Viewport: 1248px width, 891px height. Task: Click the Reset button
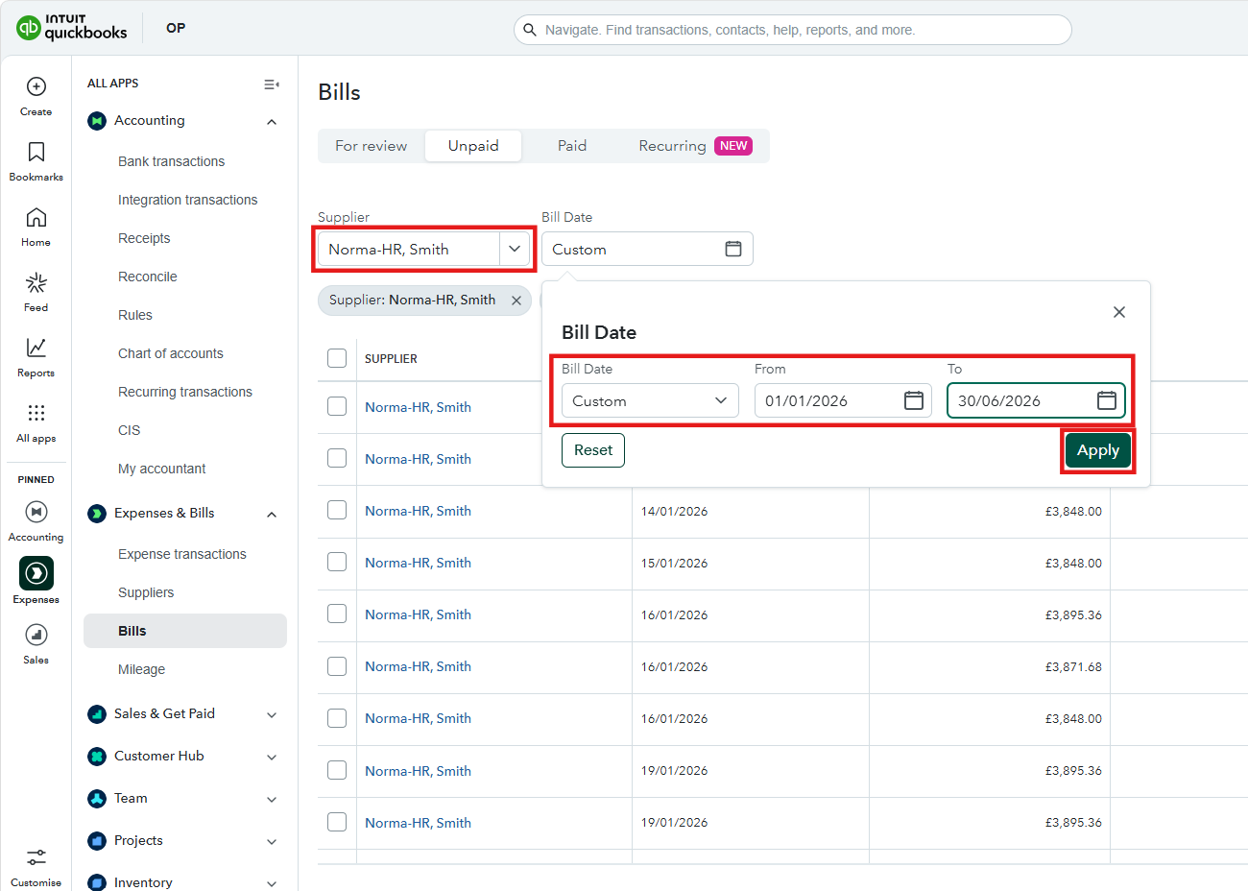[593, 450]
